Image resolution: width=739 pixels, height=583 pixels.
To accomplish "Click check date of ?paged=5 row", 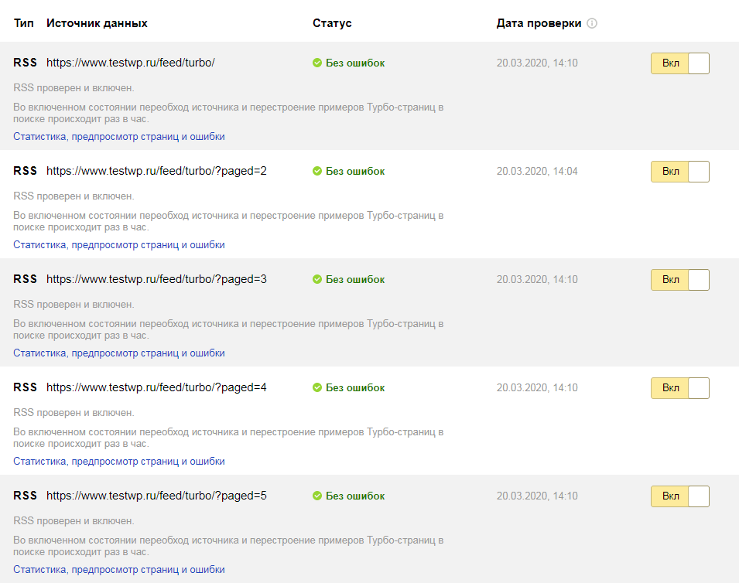I will point(537,496).
